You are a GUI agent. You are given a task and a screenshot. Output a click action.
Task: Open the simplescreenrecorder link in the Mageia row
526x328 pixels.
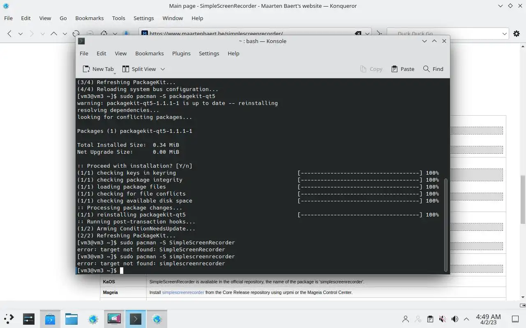pyautogui.click(x=183, y=292)
